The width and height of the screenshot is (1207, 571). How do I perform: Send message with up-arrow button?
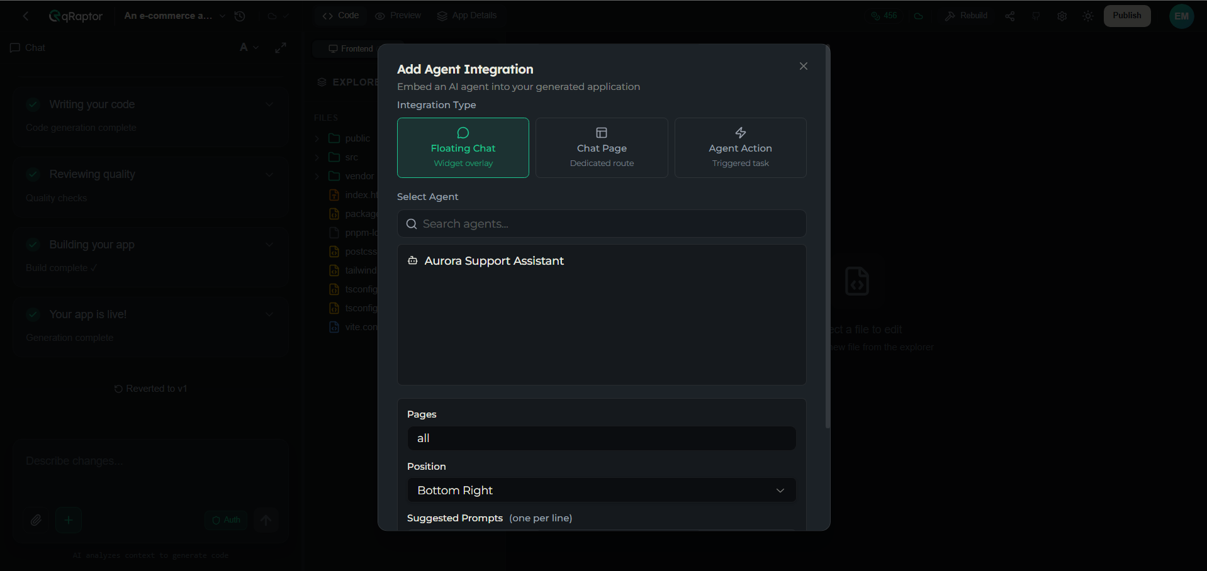[266, 520]
